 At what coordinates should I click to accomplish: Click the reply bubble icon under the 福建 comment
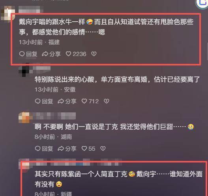tap(22, 54)
